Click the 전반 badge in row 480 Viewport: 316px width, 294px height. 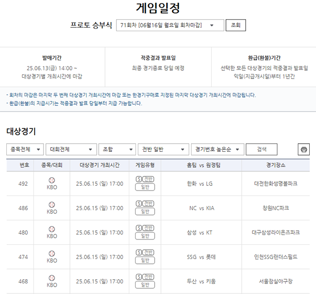(x=148, y=228)
